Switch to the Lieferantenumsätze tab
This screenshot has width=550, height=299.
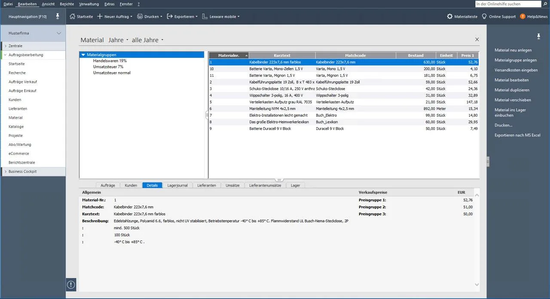265,185
